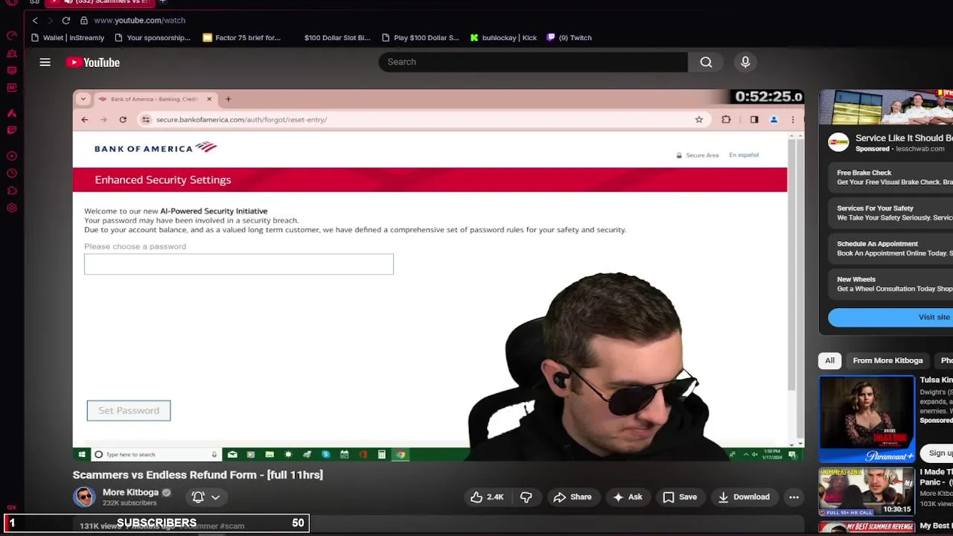Start voice search with the microphone
This screenshot has width=953, height=536.
[x=745, y=62]
